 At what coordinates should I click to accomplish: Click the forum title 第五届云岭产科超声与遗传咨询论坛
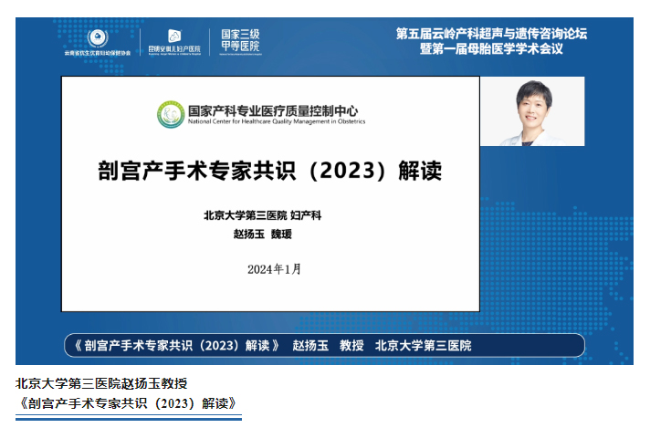point(490,33)
